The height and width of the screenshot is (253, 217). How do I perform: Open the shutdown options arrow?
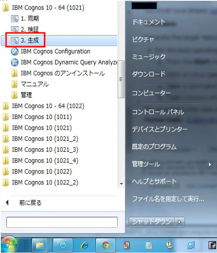click(x=179, y=222)
